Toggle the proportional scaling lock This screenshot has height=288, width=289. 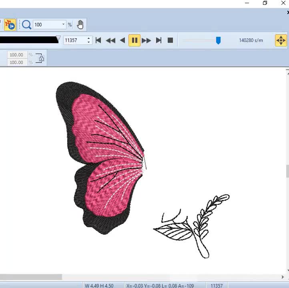pos(41,58)
